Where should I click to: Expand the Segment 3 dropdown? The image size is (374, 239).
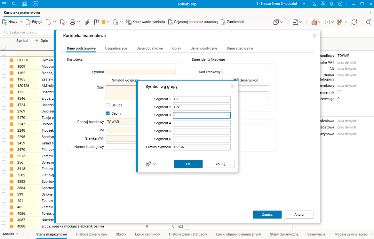228,115
